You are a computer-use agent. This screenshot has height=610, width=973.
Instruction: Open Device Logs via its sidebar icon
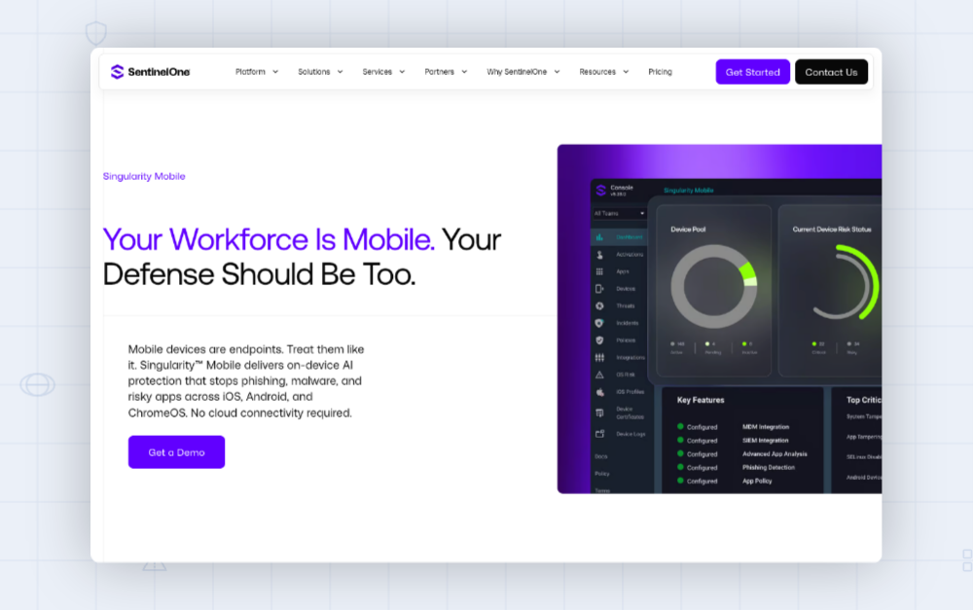599,434
